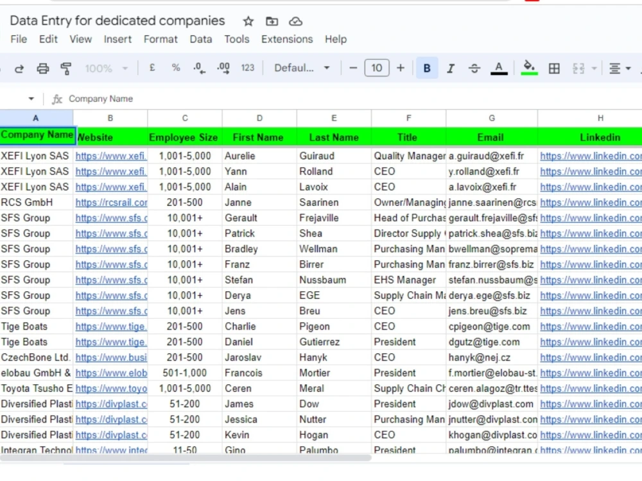Toggle italic formatting
This screenshot has width=642, height=481.
click(451, 68)
